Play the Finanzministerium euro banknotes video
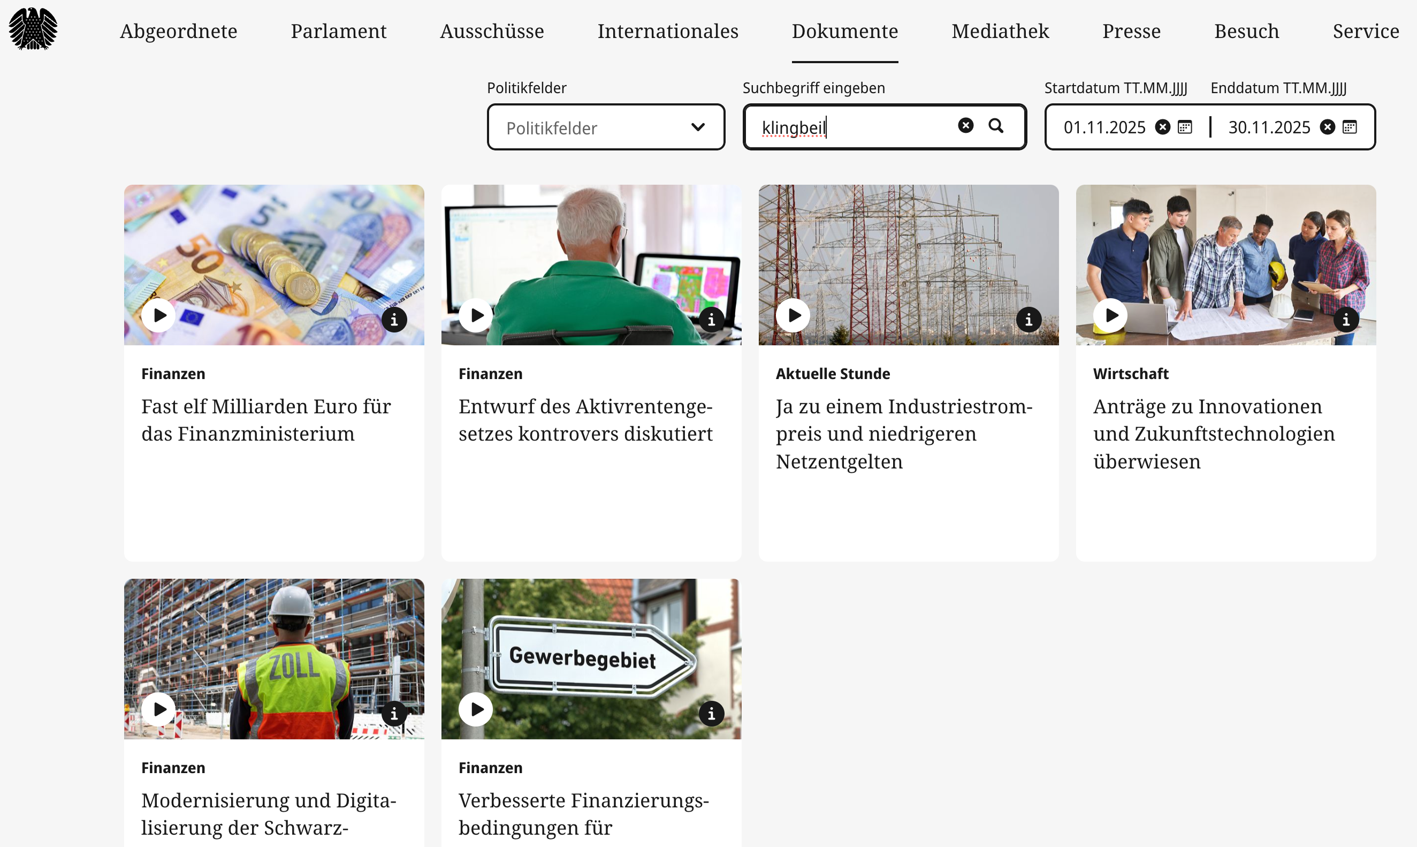 point(158,315)
